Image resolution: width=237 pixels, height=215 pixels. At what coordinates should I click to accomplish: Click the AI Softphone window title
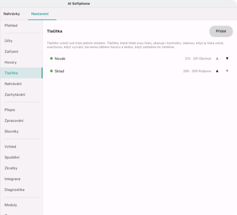pyautogui.click(x=79, y=4)
